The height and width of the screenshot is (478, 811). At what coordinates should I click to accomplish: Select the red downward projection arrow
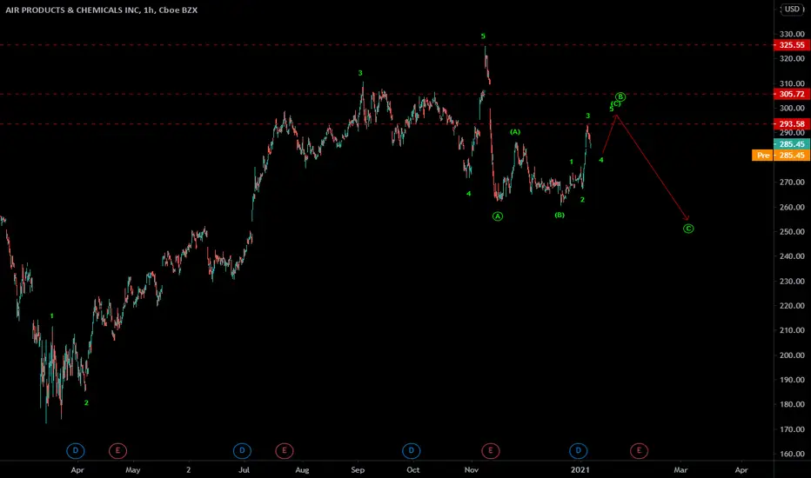click(653, 168)
